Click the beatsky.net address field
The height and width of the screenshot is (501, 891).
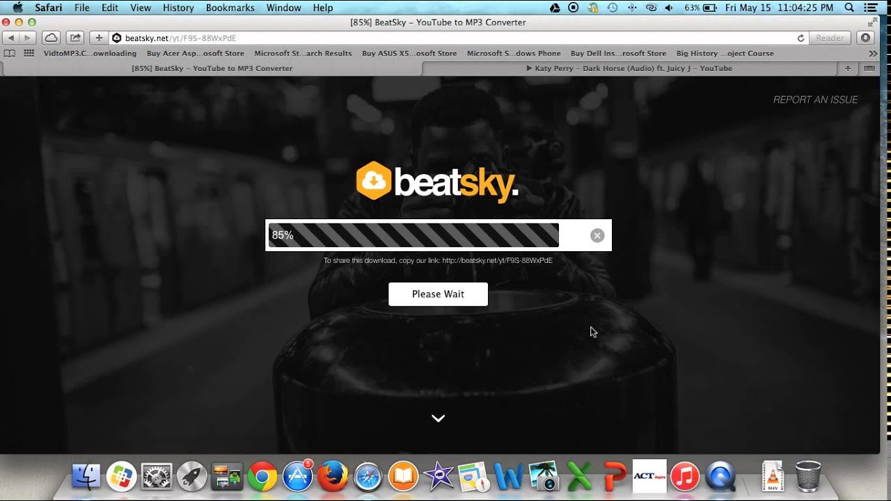click(x=452, y=38)
